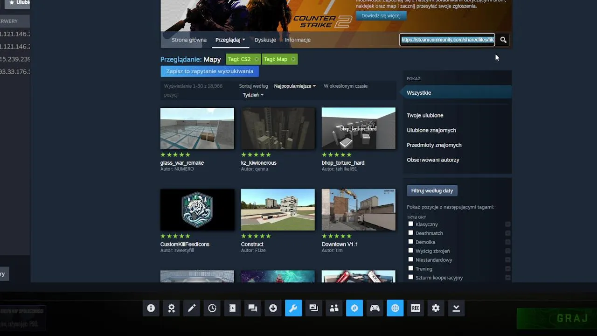Check the Trening checkbox
597x336 pixels.
pos(411,268)
